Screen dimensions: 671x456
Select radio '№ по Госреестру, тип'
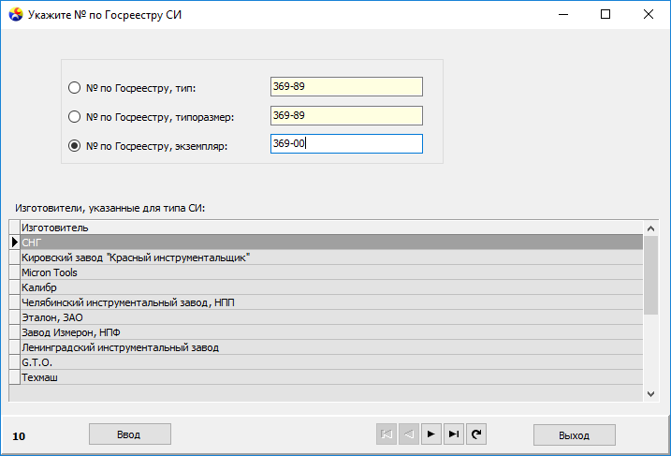point(75,88)
